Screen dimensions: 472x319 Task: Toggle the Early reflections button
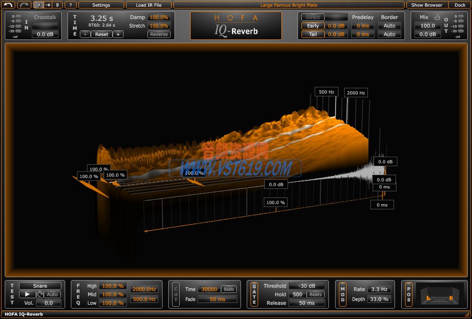[313, 26]
